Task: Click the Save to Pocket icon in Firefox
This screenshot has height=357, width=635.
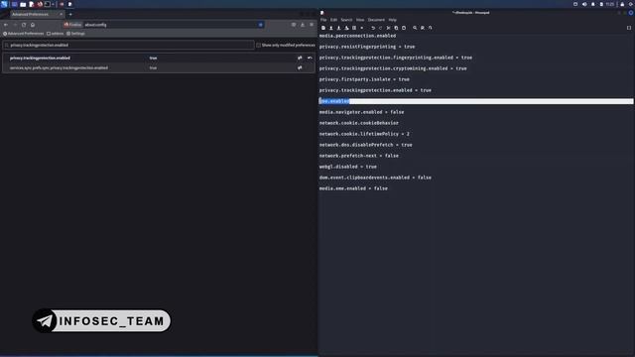Action: point(294,25)
